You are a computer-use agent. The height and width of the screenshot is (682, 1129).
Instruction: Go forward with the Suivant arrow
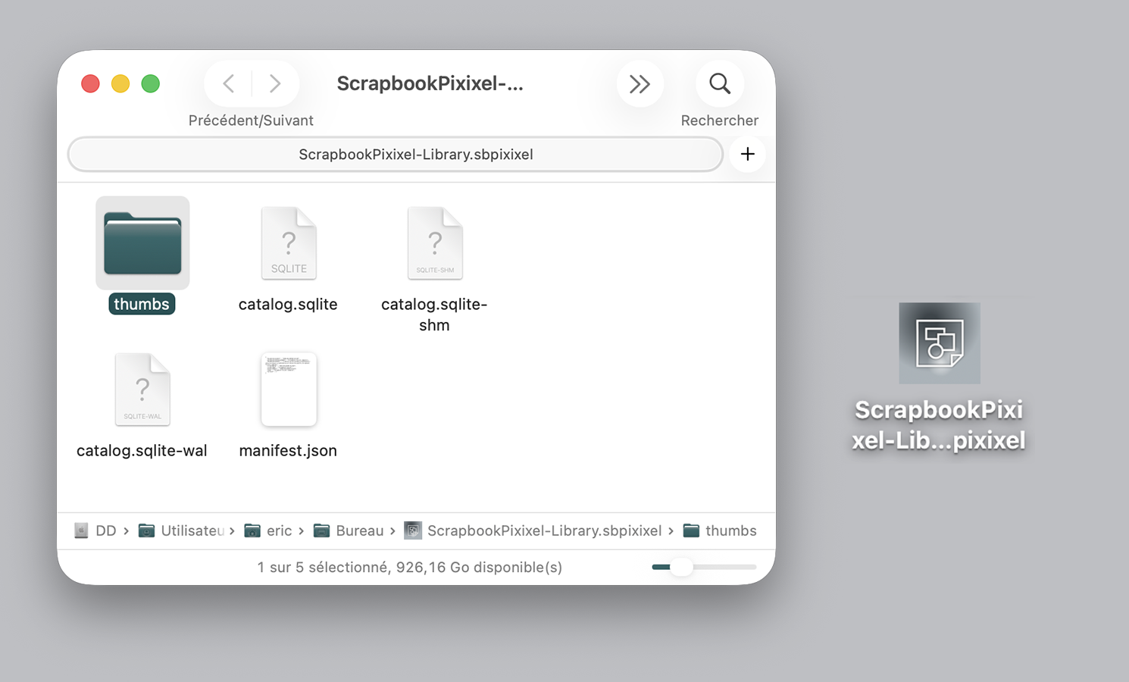pos(275,83)
